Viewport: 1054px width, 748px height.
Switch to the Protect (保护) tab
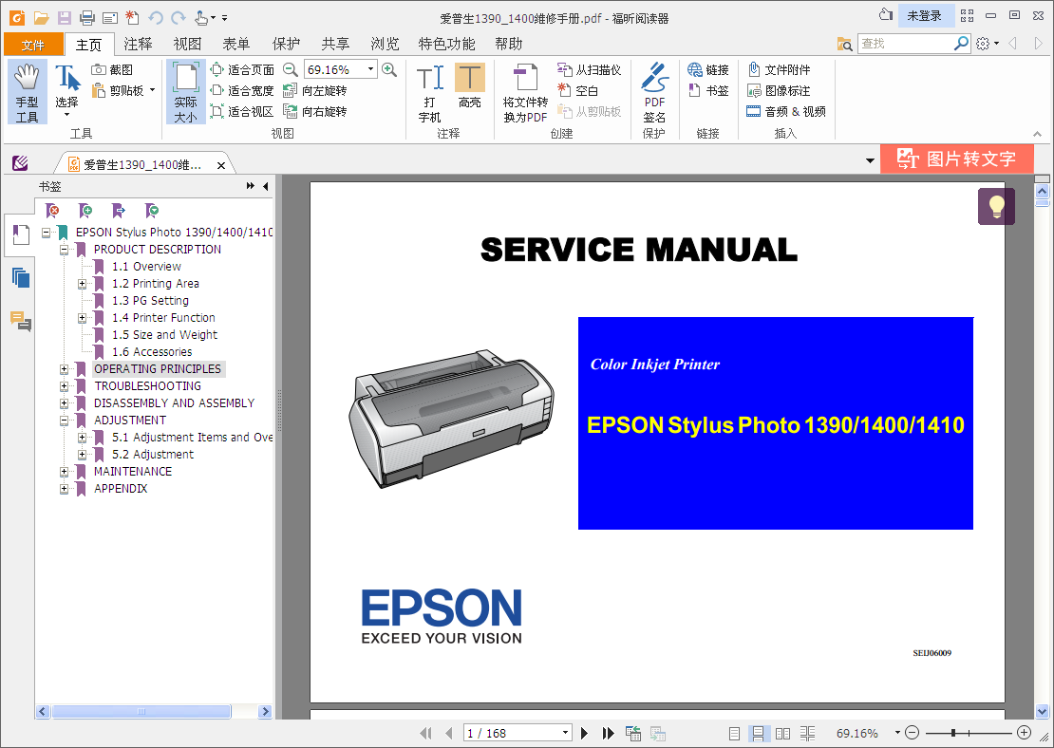click(x=286, y=44)
